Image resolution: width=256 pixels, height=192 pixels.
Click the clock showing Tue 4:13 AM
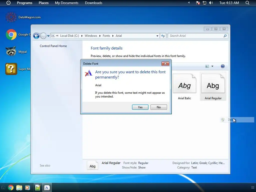[229, 3]
